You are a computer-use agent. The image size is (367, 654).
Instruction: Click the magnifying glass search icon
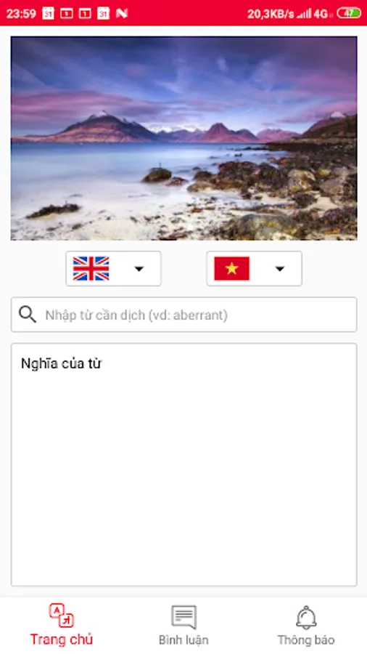(28, 315)
